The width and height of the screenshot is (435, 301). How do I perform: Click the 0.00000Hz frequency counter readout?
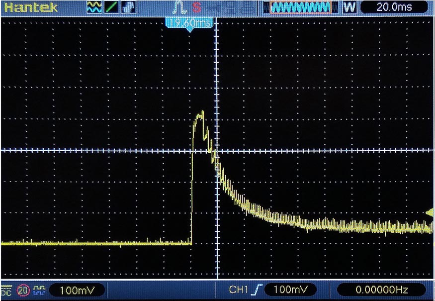point(381,290)
